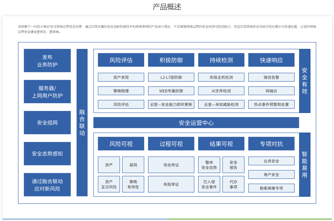Select the 用户安全 box

[271, 174]
